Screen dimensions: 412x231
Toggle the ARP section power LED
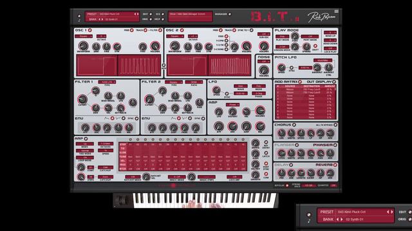click(x=86, y=139)
